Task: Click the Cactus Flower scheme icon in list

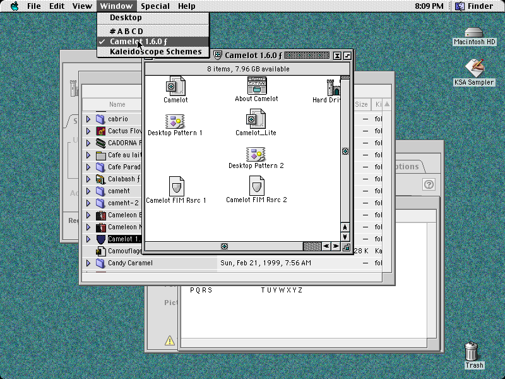Action: pos(100,131)
